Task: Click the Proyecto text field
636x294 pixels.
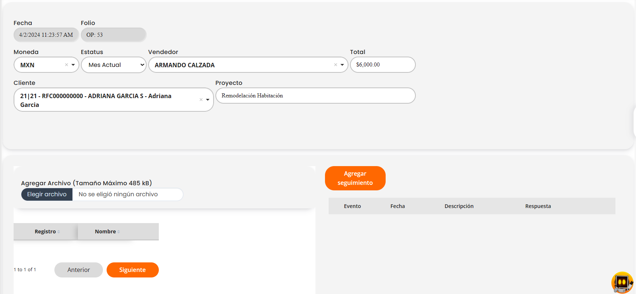Action: tap(315, 96)
